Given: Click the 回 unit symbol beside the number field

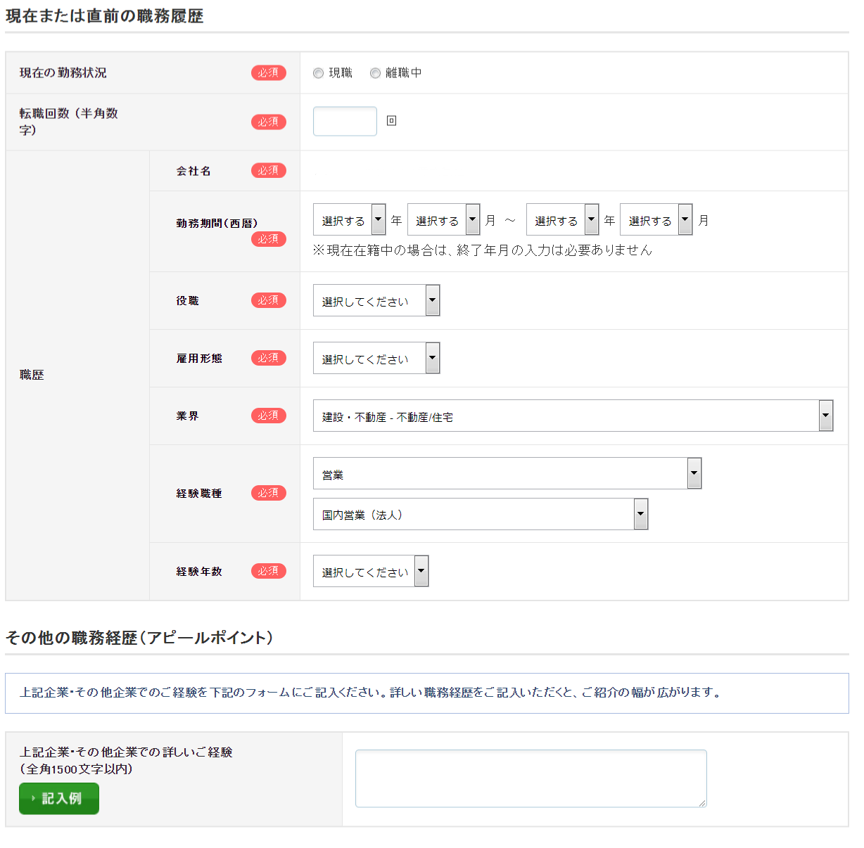Looking at the screenshot, I should coord(392,121).
